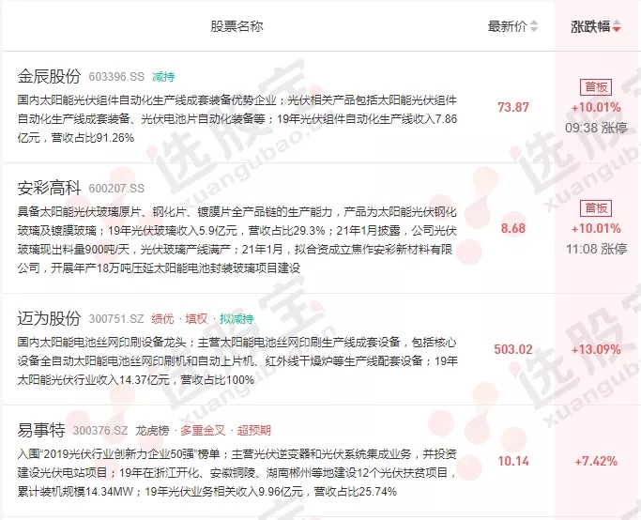Click 填权 tag for 迈为股份
This screenshot has height=520, width=641.
pos(196,318)
